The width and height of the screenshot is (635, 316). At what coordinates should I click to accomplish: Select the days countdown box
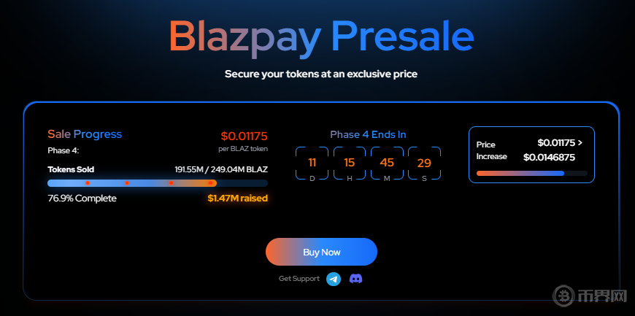point(312,165)
